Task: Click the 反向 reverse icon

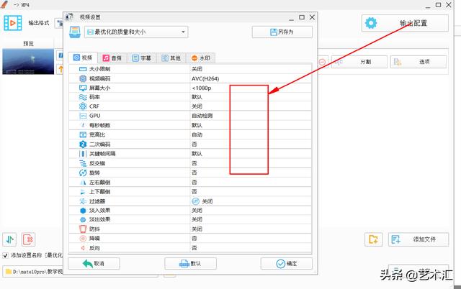Action: (x=83, y=248)
